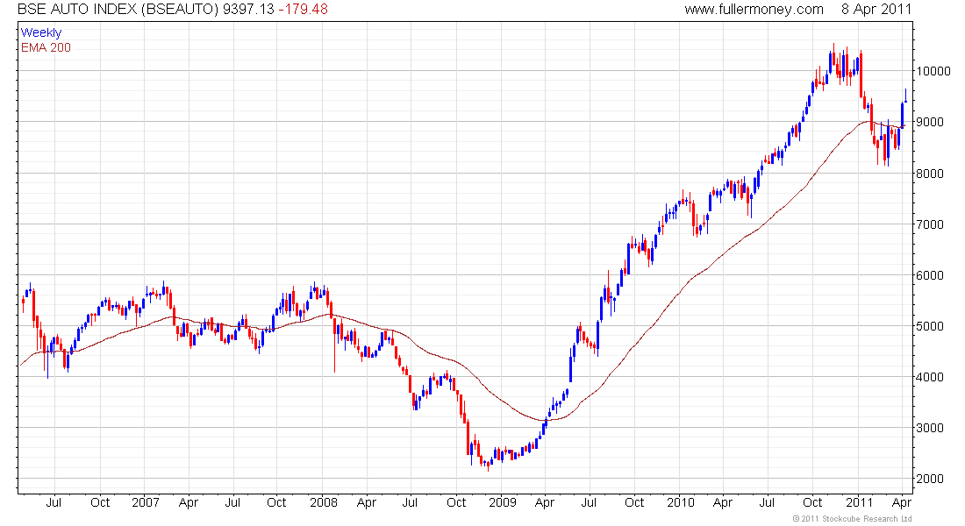This screenshot has width=965, height=526.
Task: Click the Oct label right before 2009
Action: click(x=456, y=502)
